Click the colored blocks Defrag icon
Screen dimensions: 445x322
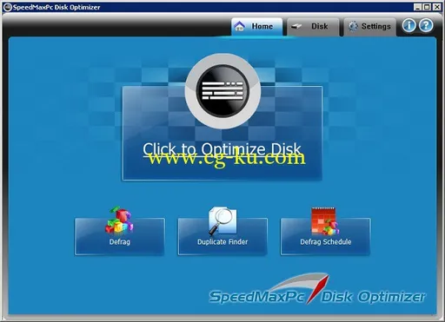pos(119,220)
